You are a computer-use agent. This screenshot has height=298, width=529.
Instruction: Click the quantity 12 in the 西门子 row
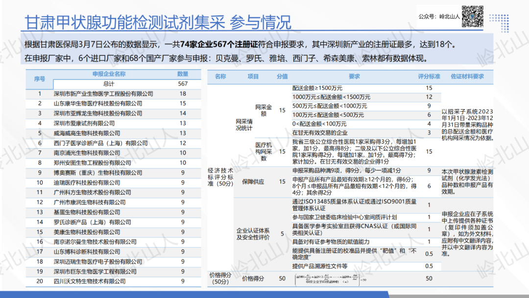pos(183,143)
